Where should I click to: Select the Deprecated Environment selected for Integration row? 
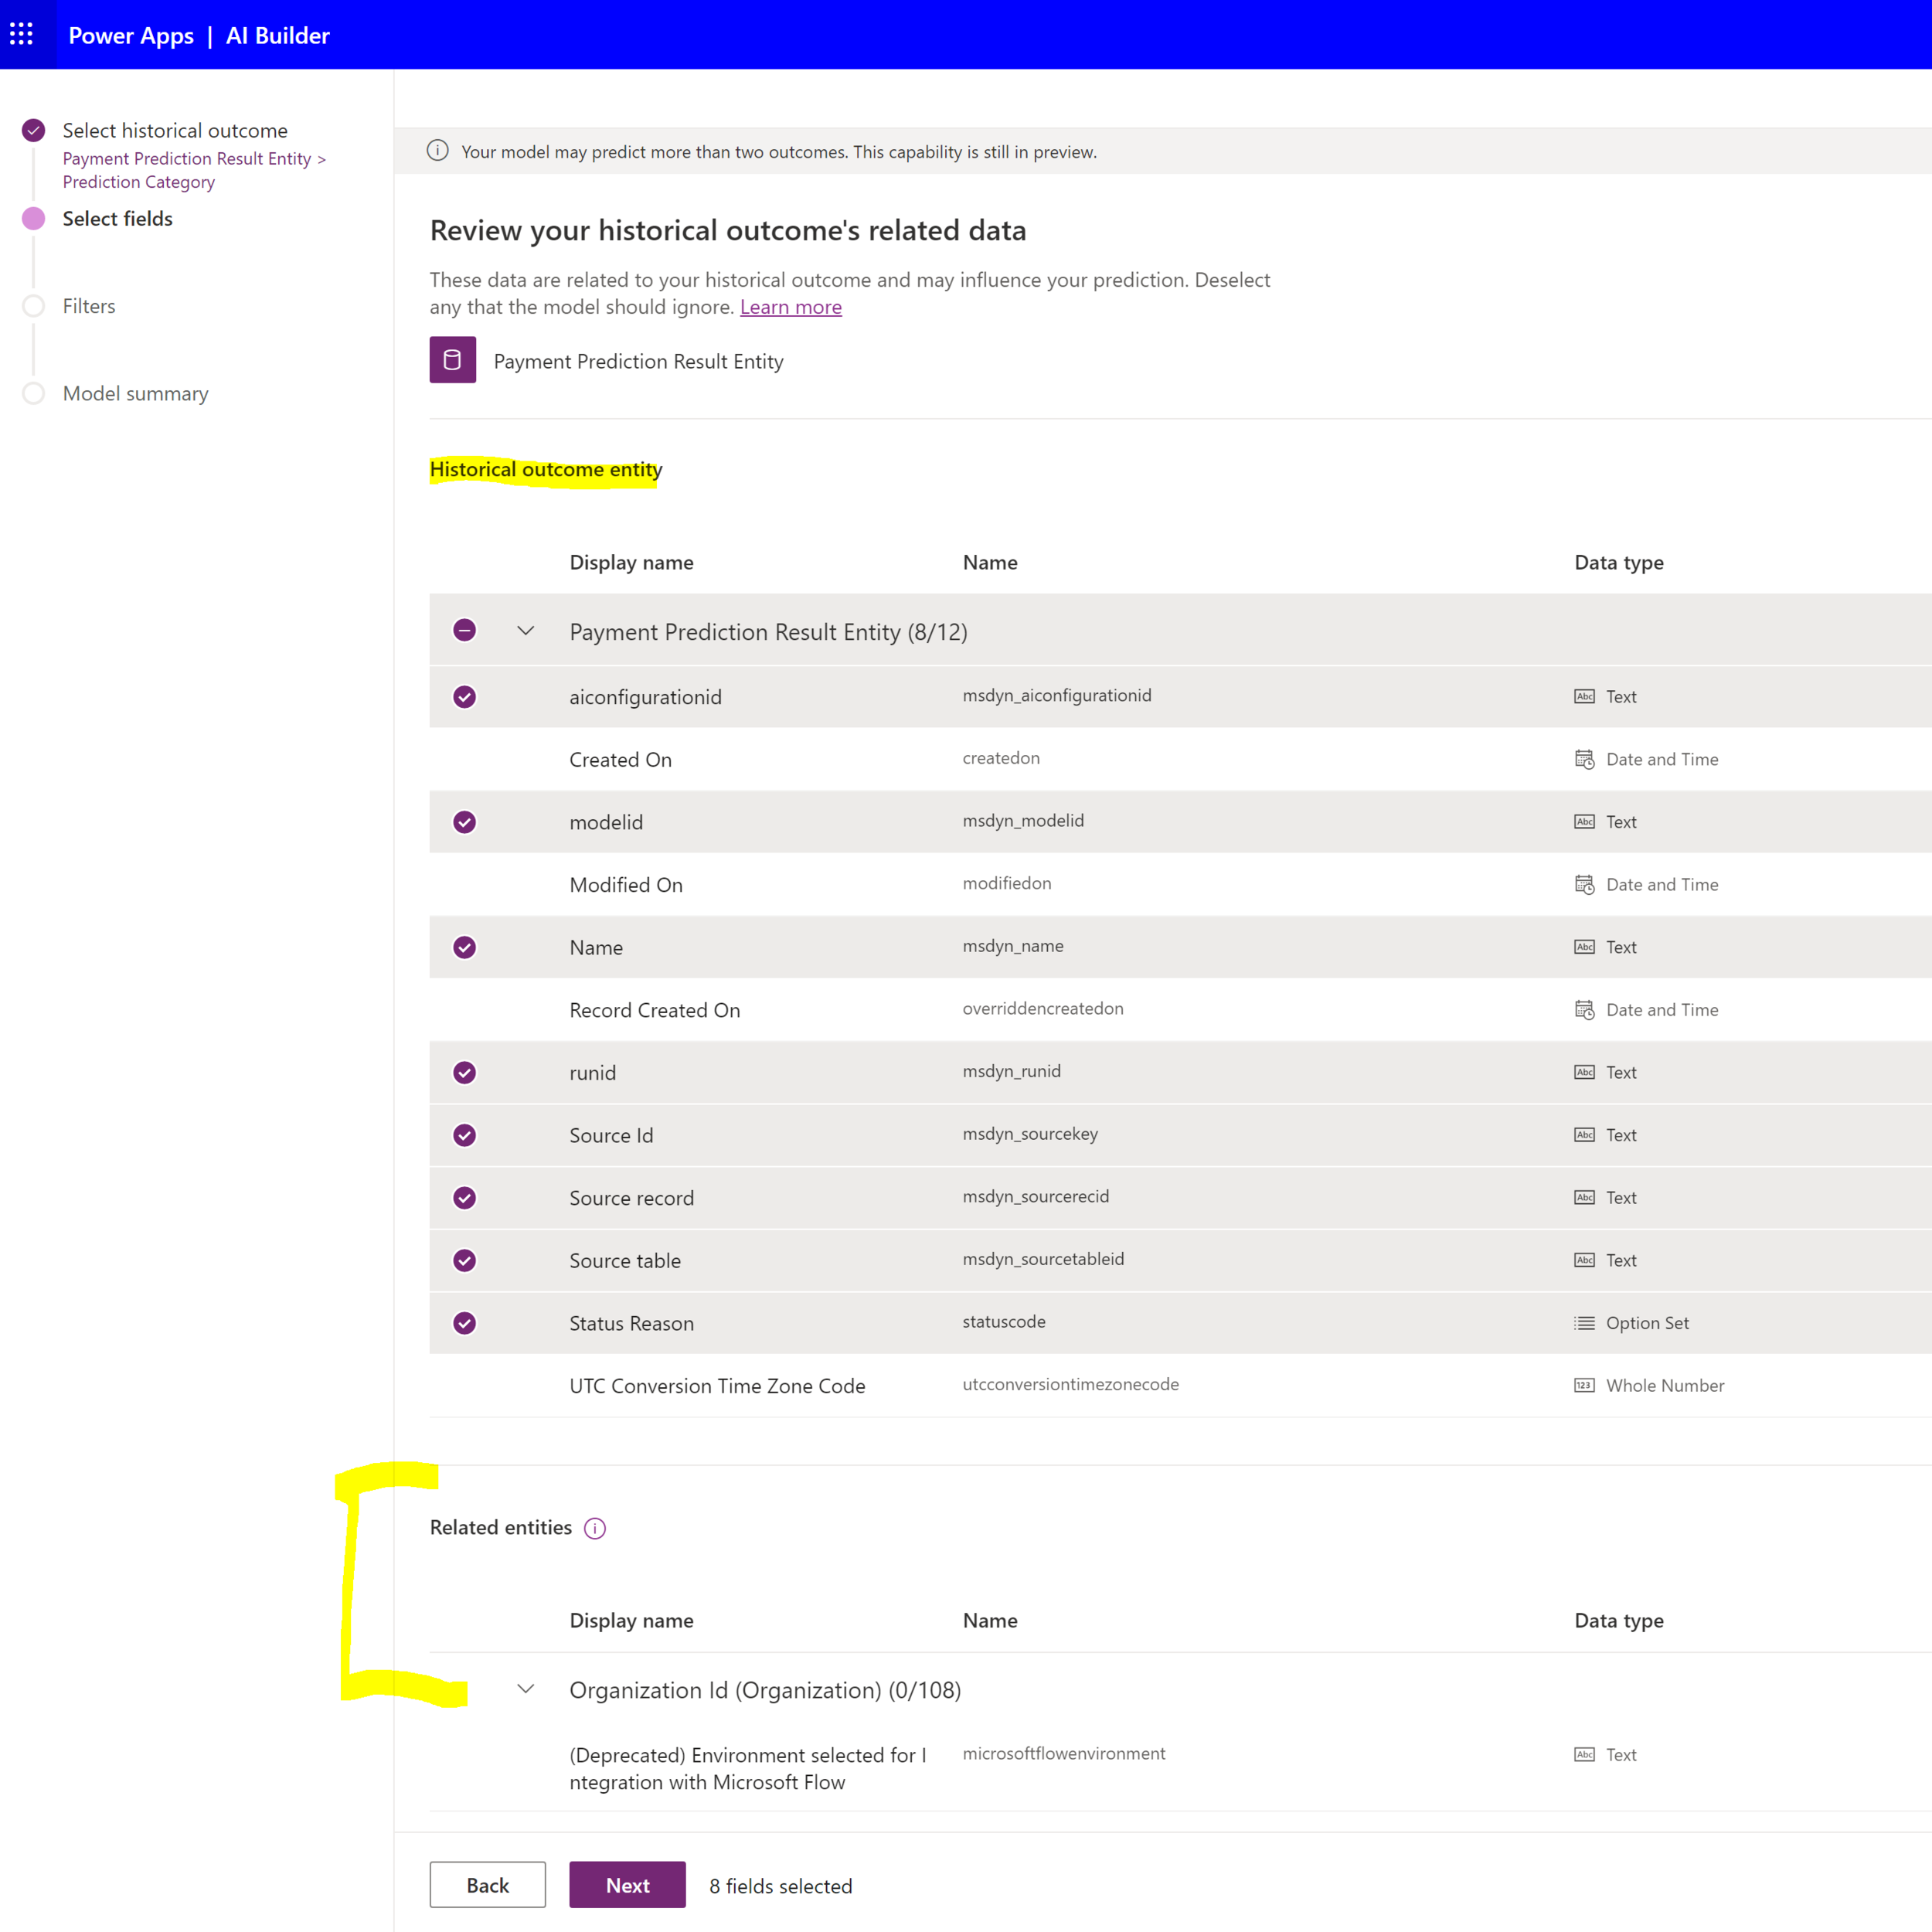coord(1180,1767)
